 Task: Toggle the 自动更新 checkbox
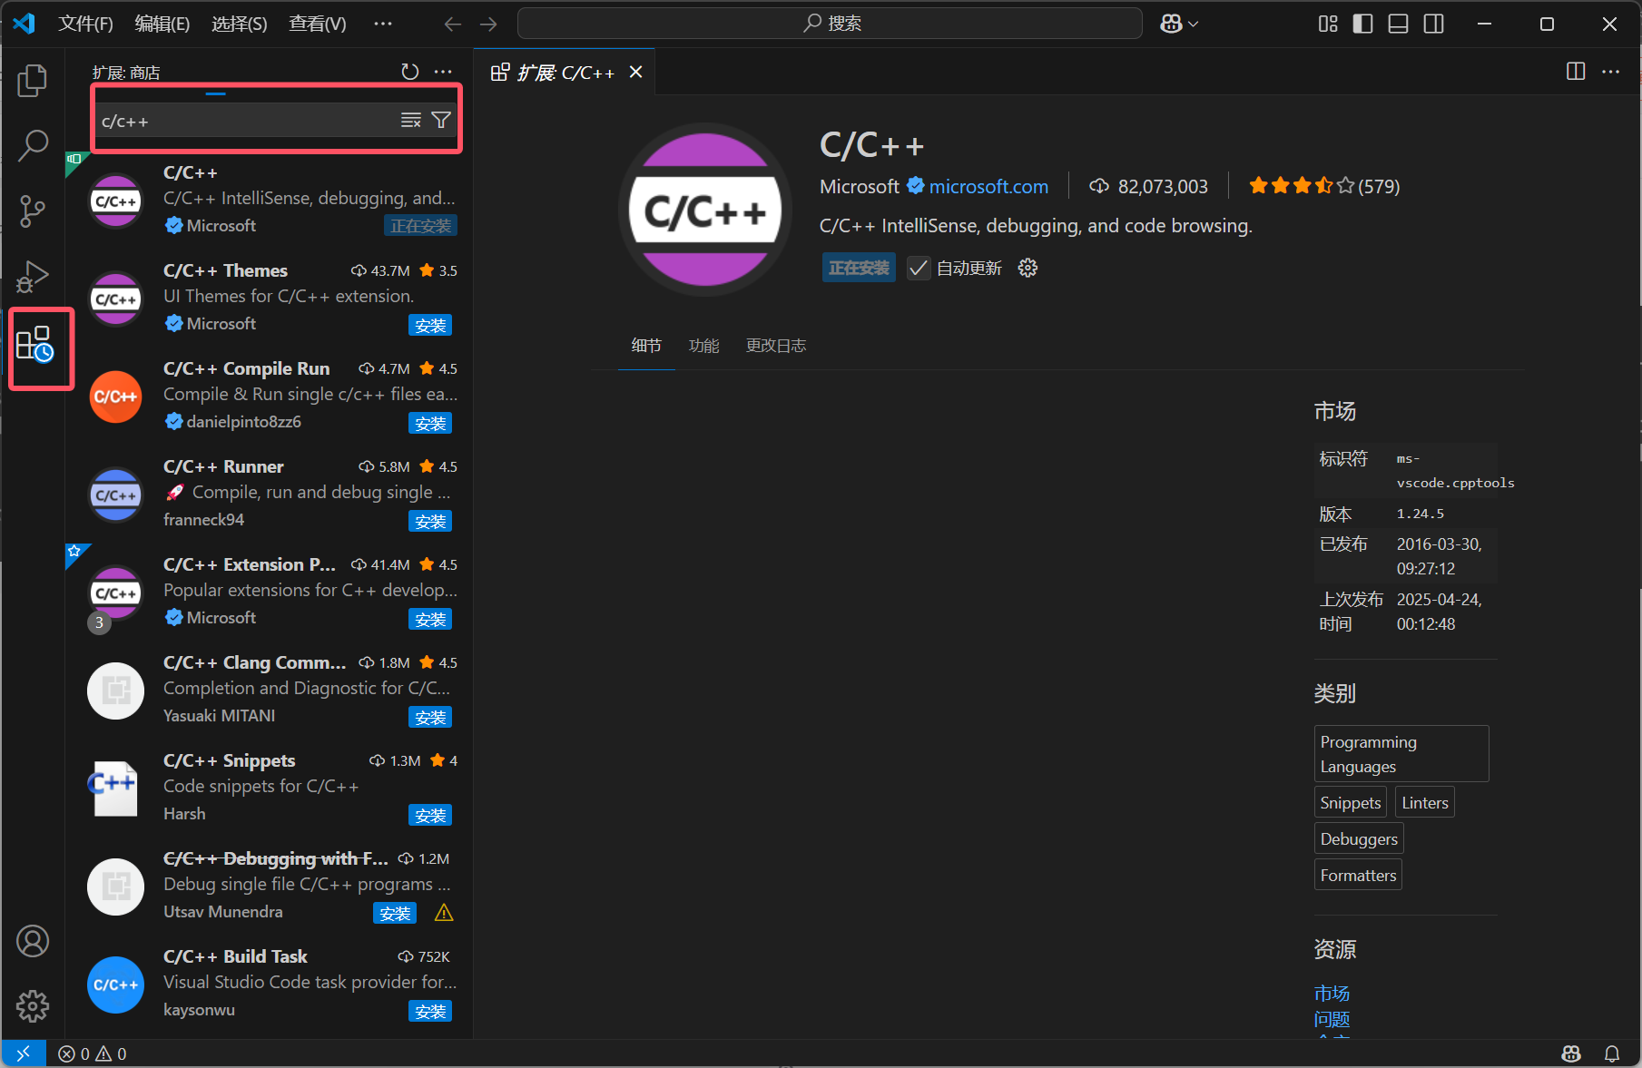[x=919, y=268]
